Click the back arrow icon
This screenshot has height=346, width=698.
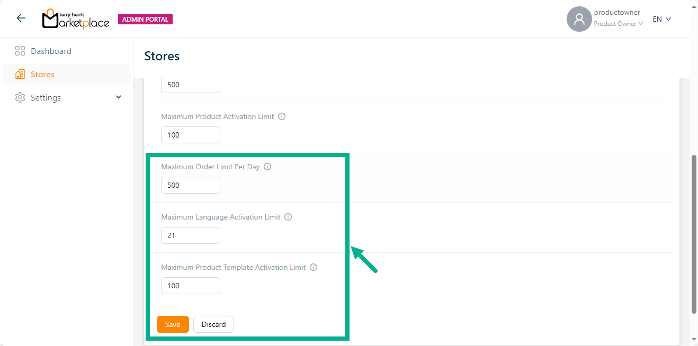coord(21,19)
